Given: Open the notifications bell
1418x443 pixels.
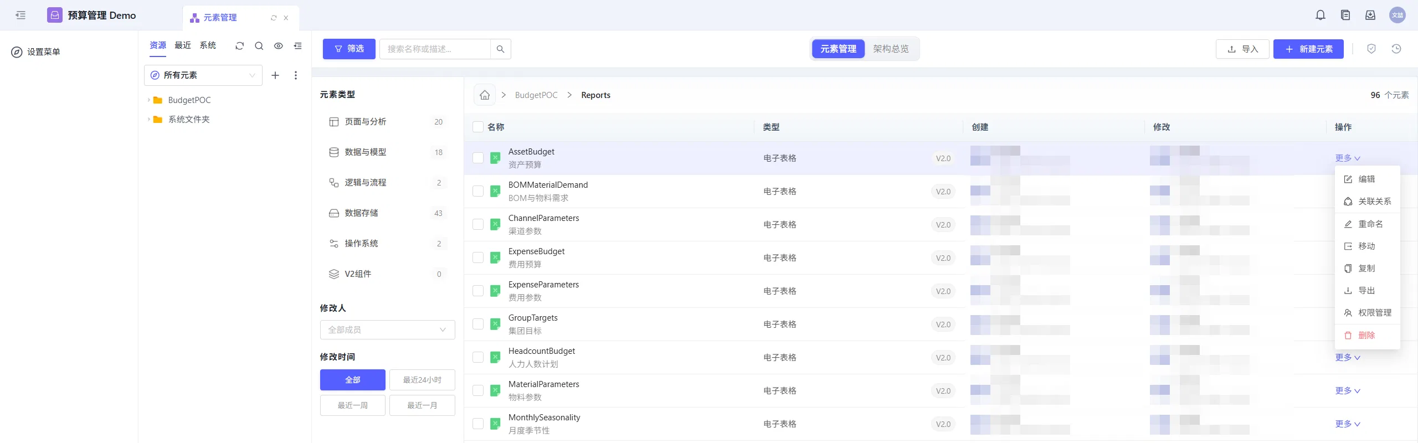Looking at the screenshot, I should pyautogui.click(x=1321, y=16).
